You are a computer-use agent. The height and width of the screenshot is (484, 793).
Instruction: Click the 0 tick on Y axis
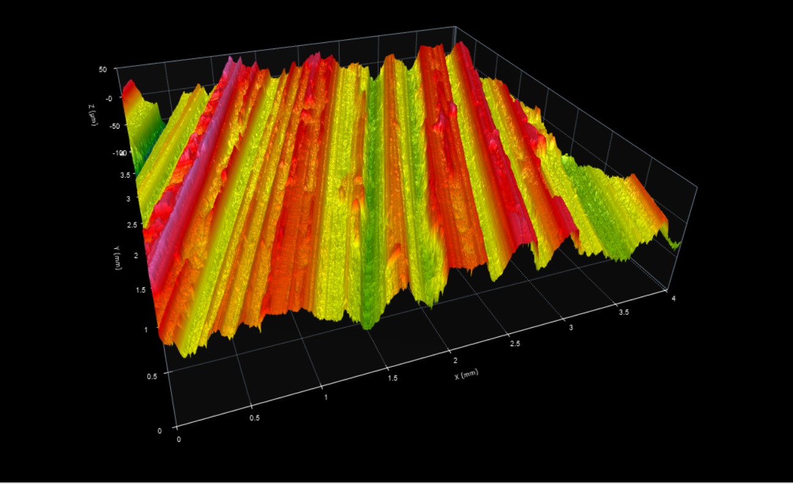tap(160, 431)
